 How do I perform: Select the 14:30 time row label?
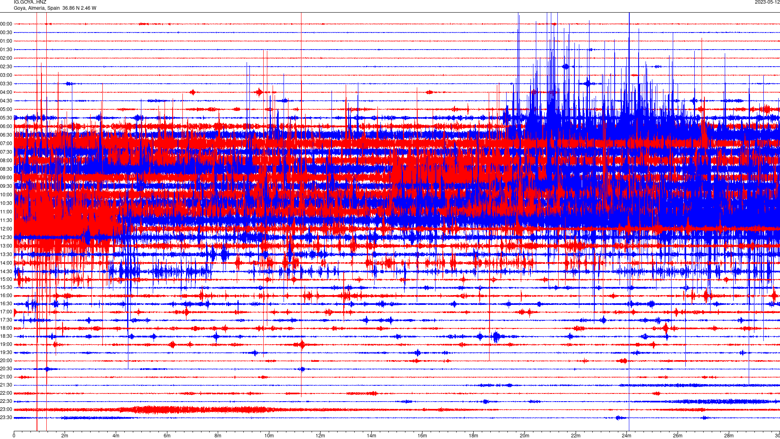6,272
